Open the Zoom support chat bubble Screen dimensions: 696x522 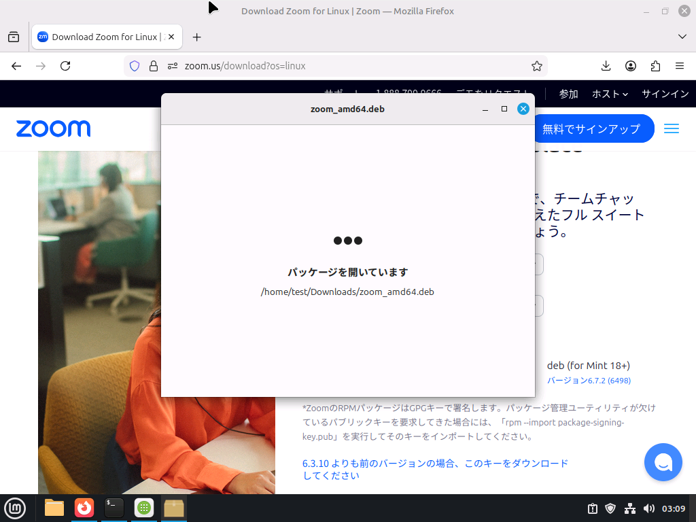[x=663, y=462]
